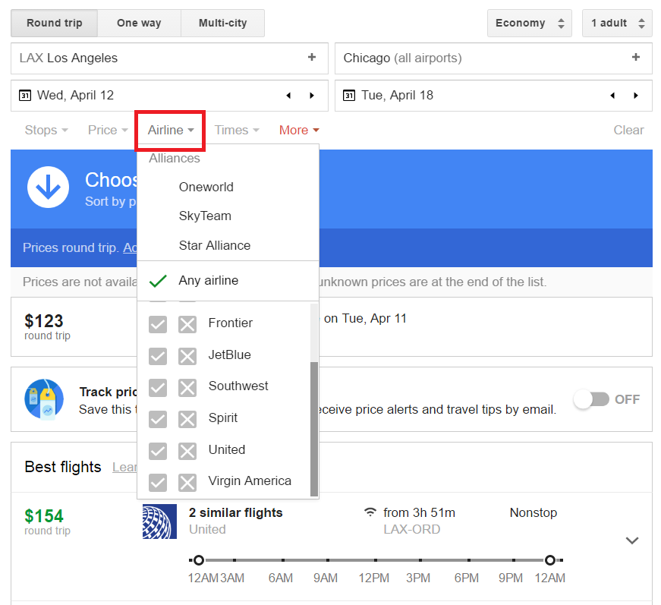Click the Nonstop label
Viewport: 661px width, 605px height.
click(x=534, y=512)
